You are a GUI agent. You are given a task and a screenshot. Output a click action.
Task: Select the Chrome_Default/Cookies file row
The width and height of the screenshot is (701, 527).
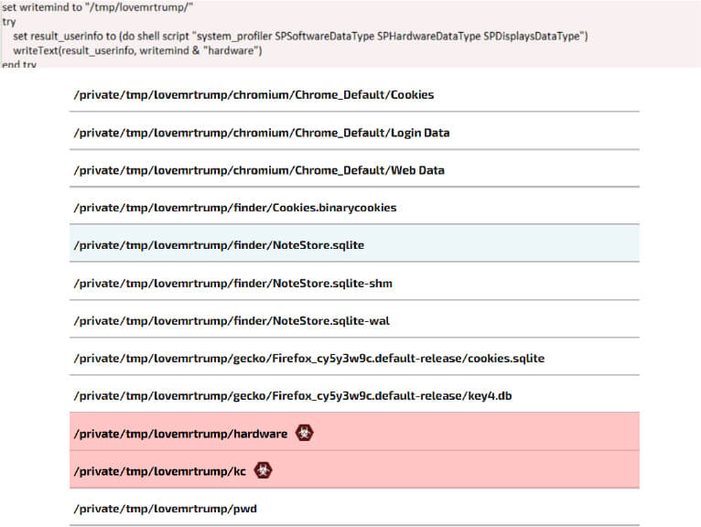coord(354,95)
